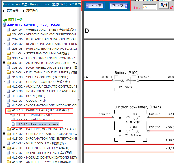Image resolution: width=174 pixels, height=163 pixels.
Task: Expand 310-01 Fuel Tank folder
Action: (x=4, y=72)
